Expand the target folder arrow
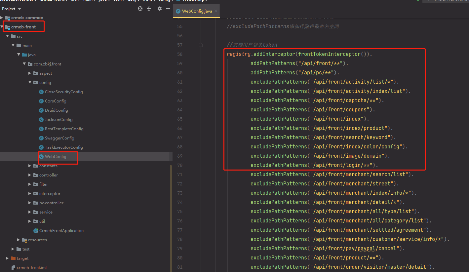Viewport: 469px width, 272px height. click(8, 258)
